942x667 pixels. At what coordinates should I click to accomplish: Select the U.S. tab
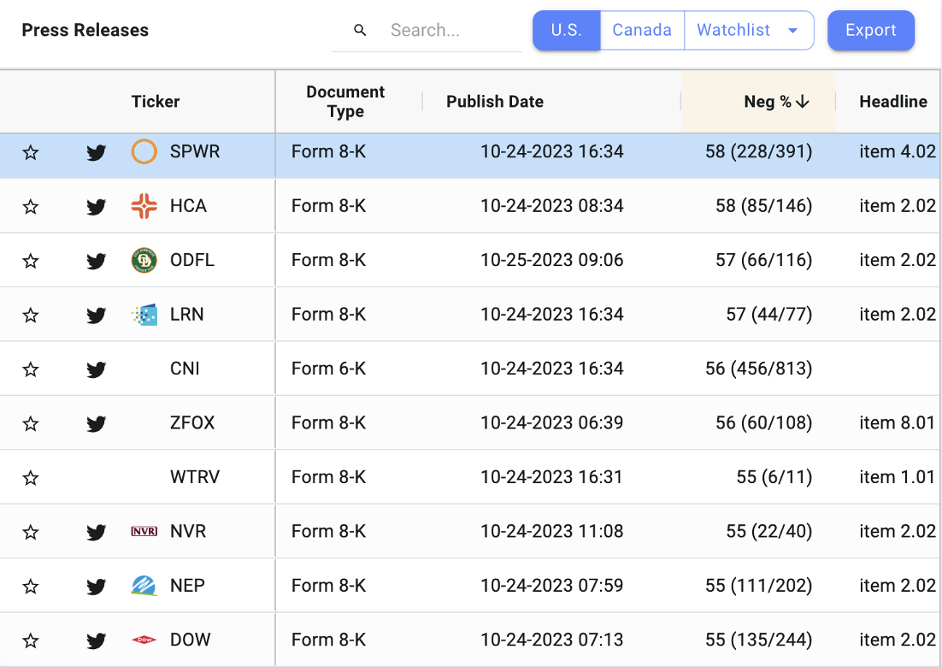(x=566, y=31)
